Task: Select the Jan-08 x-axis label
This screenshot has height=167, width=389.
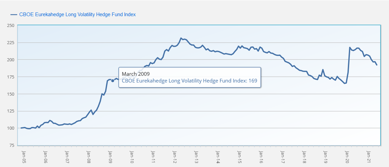Action: pos(88,156)
